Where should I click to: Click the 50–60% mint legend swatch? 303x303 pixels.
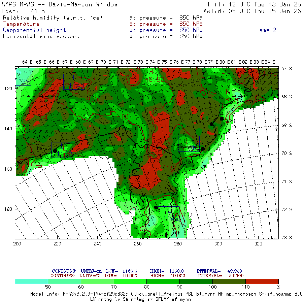coord(64,281)
